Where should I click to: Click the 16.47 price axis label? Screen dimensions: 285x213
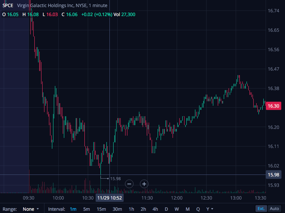[x=273, y=69]
